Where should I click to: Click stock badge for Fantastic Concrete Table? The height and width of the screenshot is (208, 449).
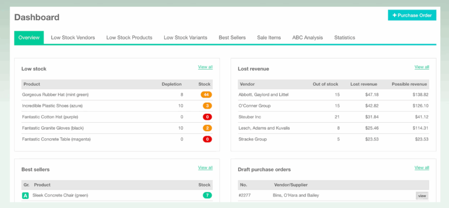[207, 139]
